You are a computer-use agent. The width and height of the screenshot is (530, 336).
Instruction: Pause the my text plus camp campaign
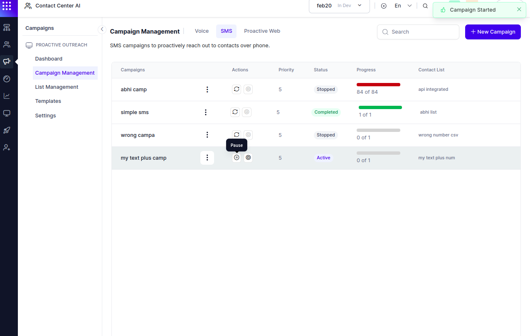tap(237, 158)
